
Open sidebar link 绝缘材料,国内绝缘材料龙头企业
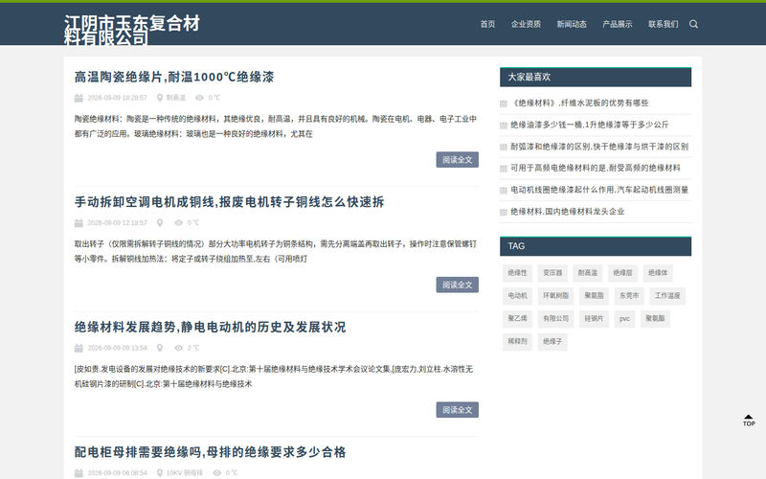coord(568,212)
